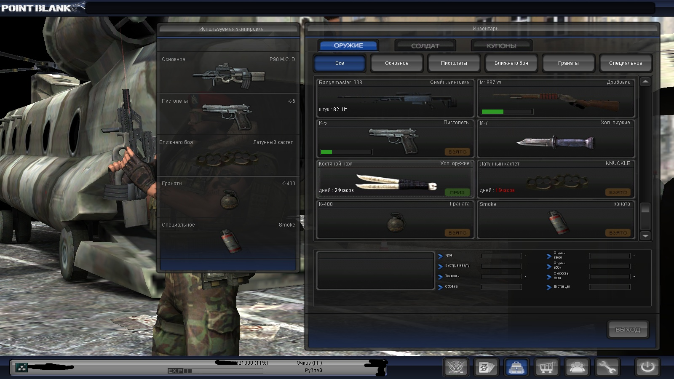Select the equipped Латунный кастет melee slot
This screenshot has height=379, width=674.
coord(228,155)
